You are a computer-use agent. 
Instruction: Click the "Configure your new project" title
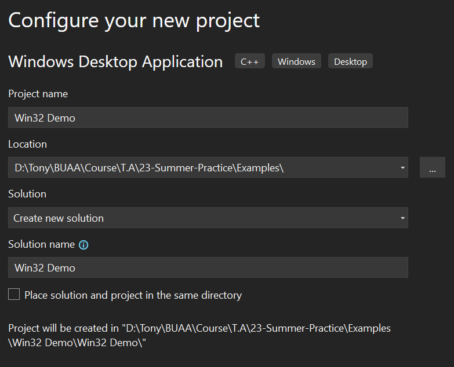click(134, 21)
